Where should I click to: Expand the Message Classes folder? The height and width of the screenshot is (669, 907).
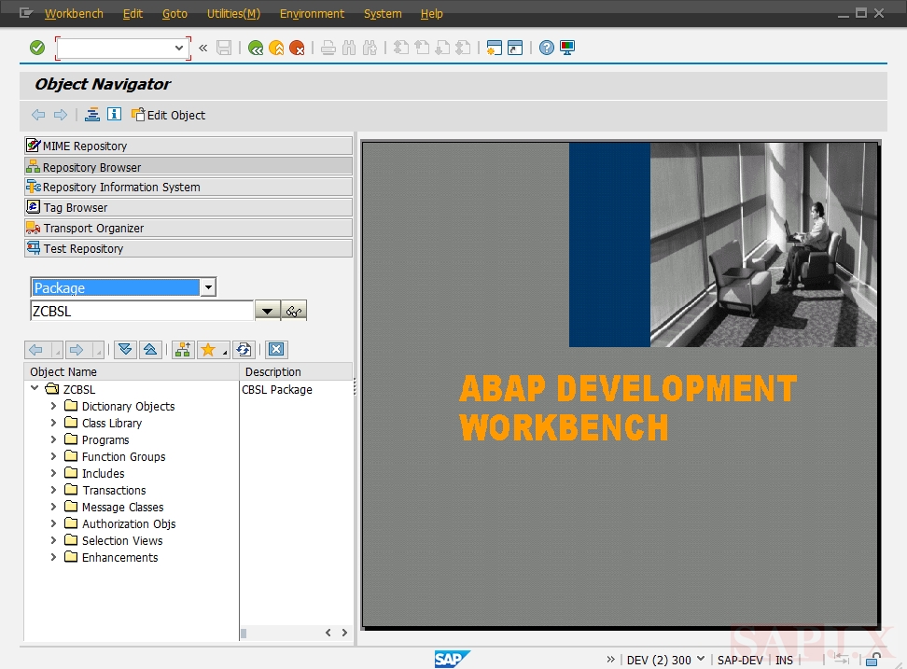[54, 507]
